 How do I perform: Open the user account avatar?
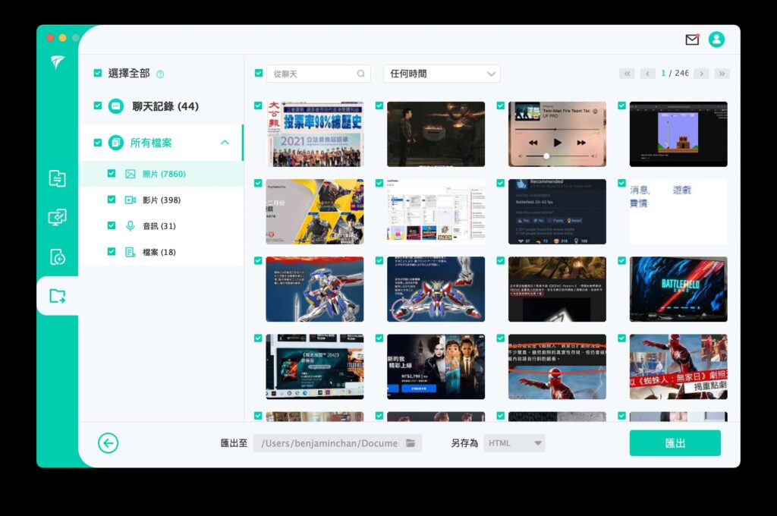tap(716, 39)
